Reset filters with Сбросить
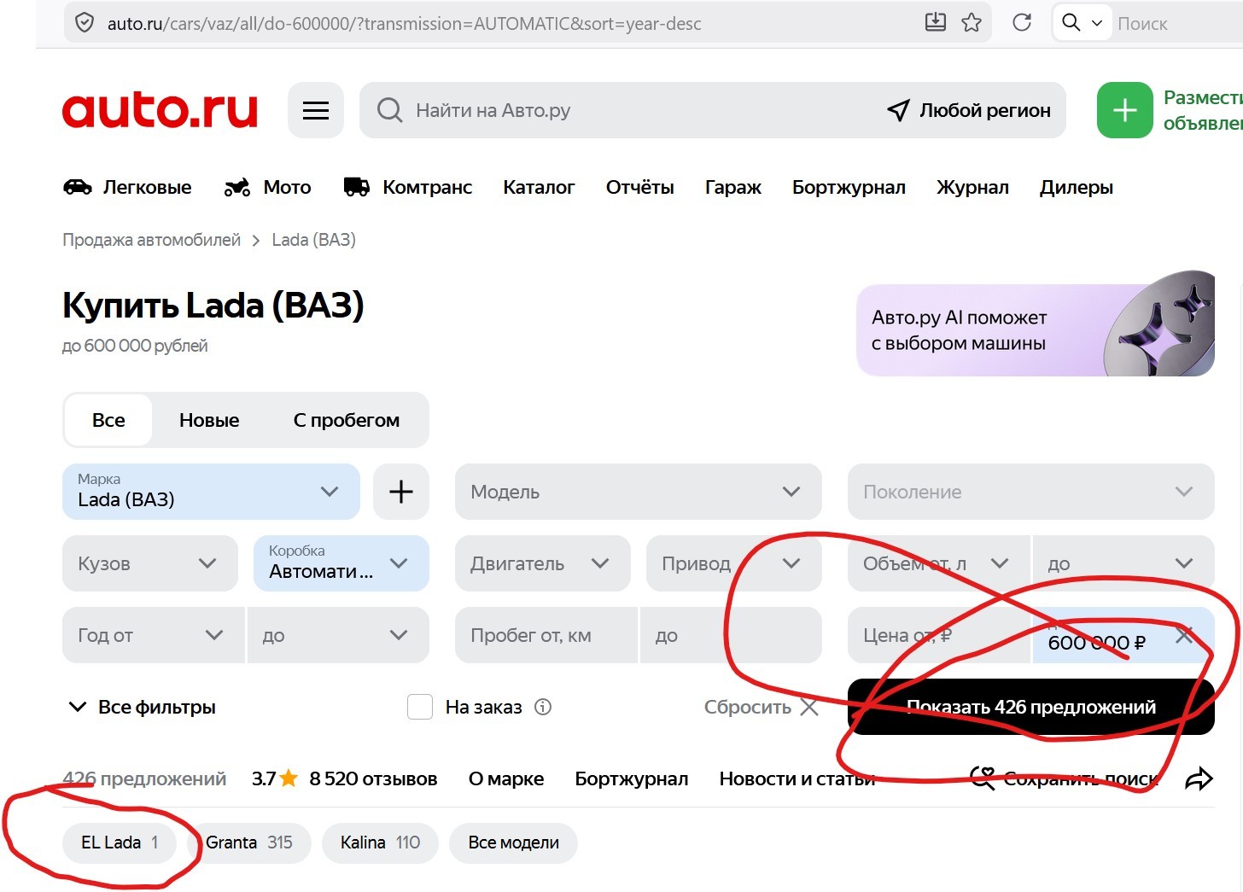 [761, 707]
